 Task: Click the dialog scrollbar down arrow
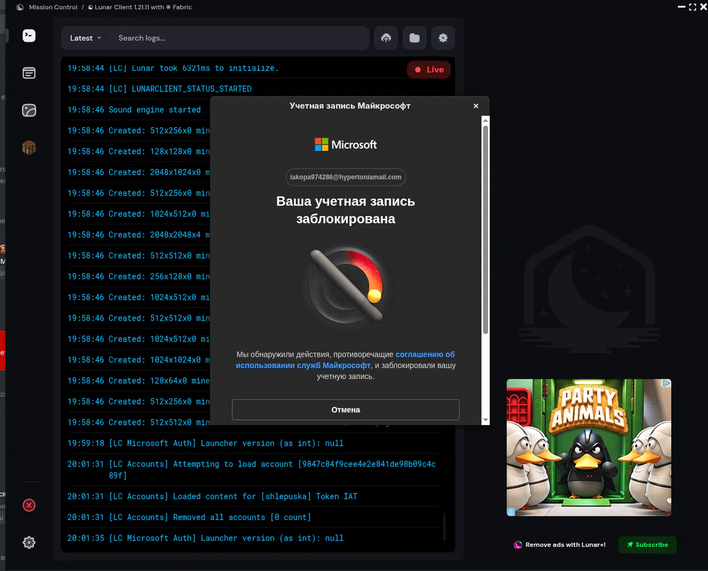(485, 420)
